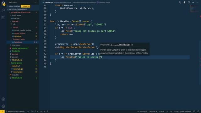This screenshot has width=201, height=113.
Task: Open notifications bell in status bar
Action: click(198, 111)
